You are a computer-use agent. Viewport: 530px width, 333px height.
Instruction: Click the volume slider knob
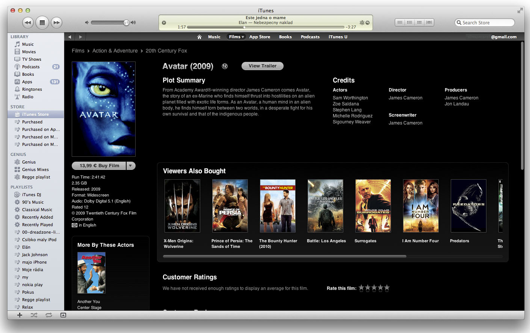126,22
